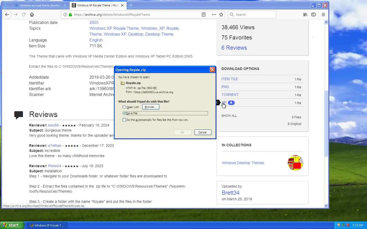This screenshot has width=367, height=229.
Task: Click the '8 Original' files text
Action: 294,124
